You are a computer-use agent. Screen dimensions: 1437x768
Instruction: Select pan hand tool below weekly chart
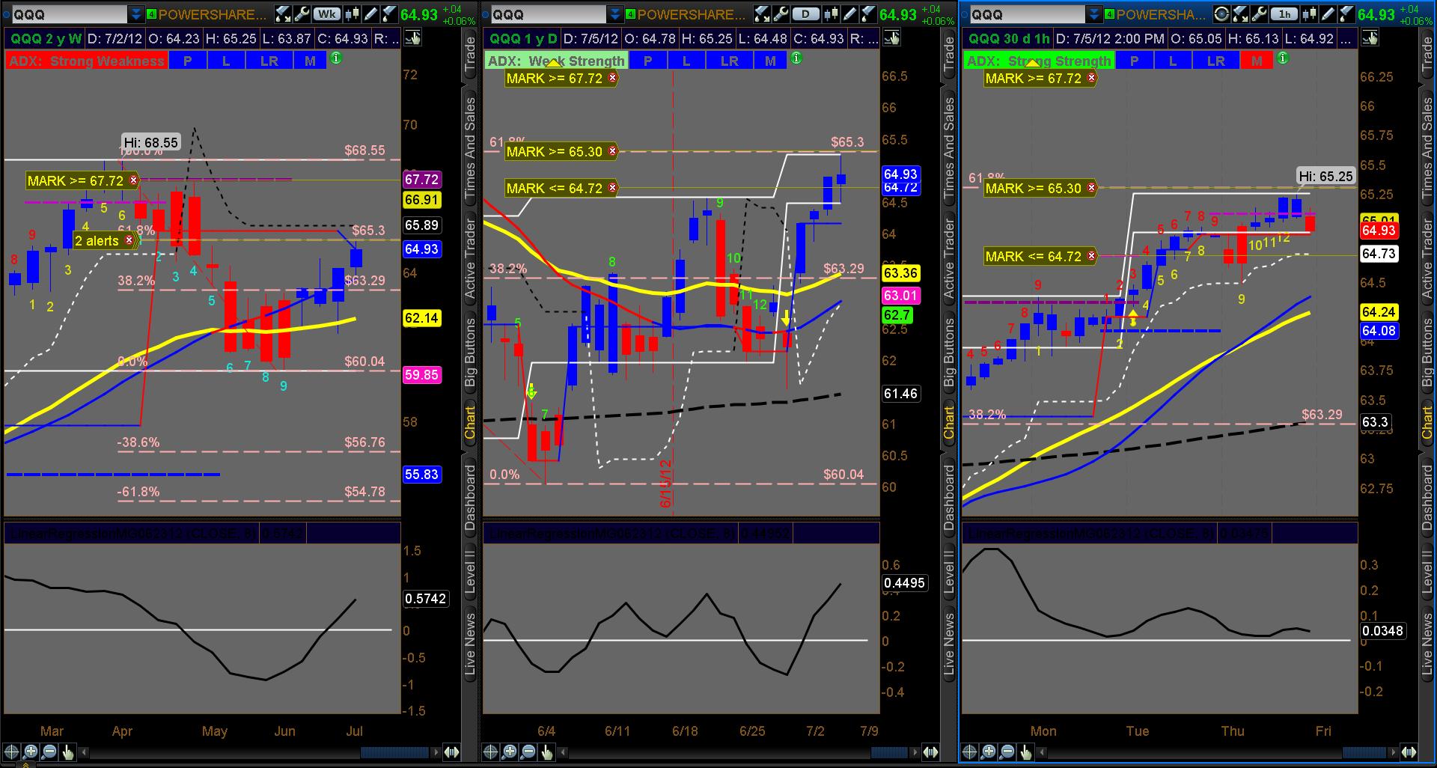[68, 752]
